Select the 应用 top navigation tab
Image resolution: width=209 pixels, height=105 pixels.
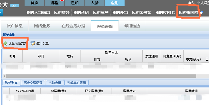pos(115,3)
